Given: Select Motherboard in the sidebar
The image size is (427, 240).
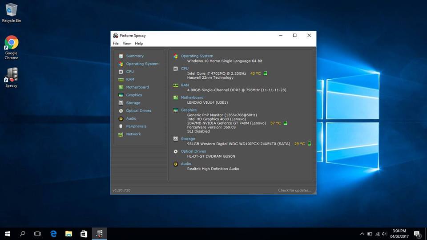Looking at the screenshot, I should click(137, 87).
